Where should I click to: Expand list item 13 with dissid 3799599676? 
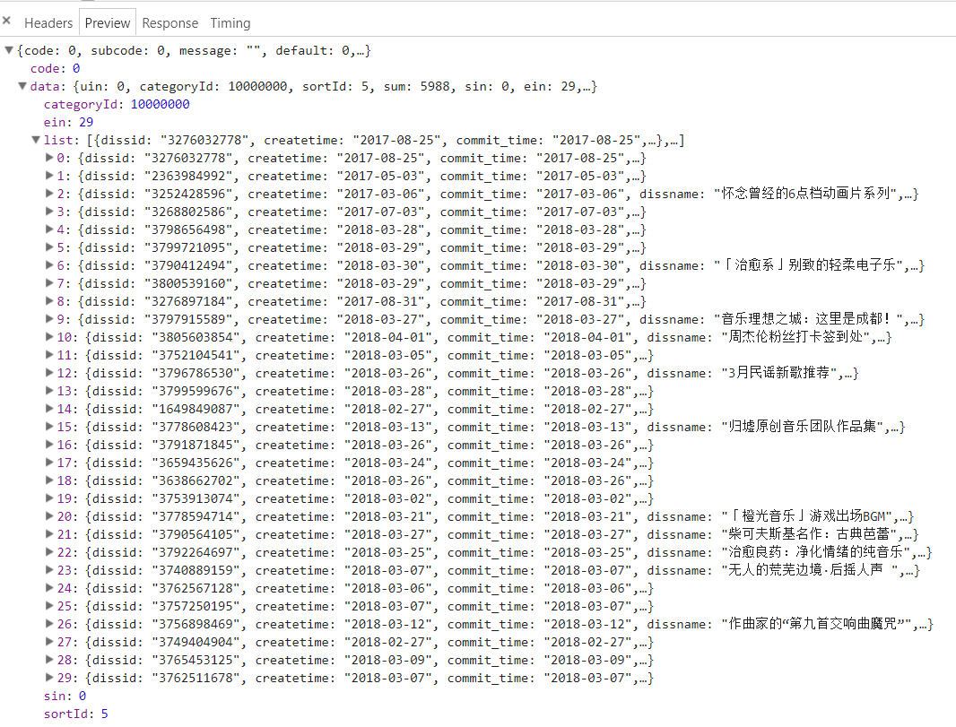(49, 391)
